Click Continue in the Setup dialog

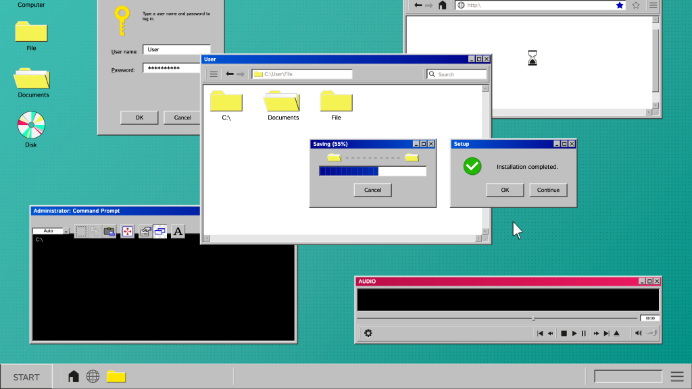point(548,190)
